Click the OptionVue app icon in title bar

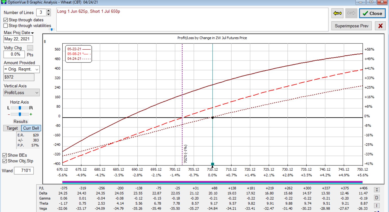click(3, 2)
